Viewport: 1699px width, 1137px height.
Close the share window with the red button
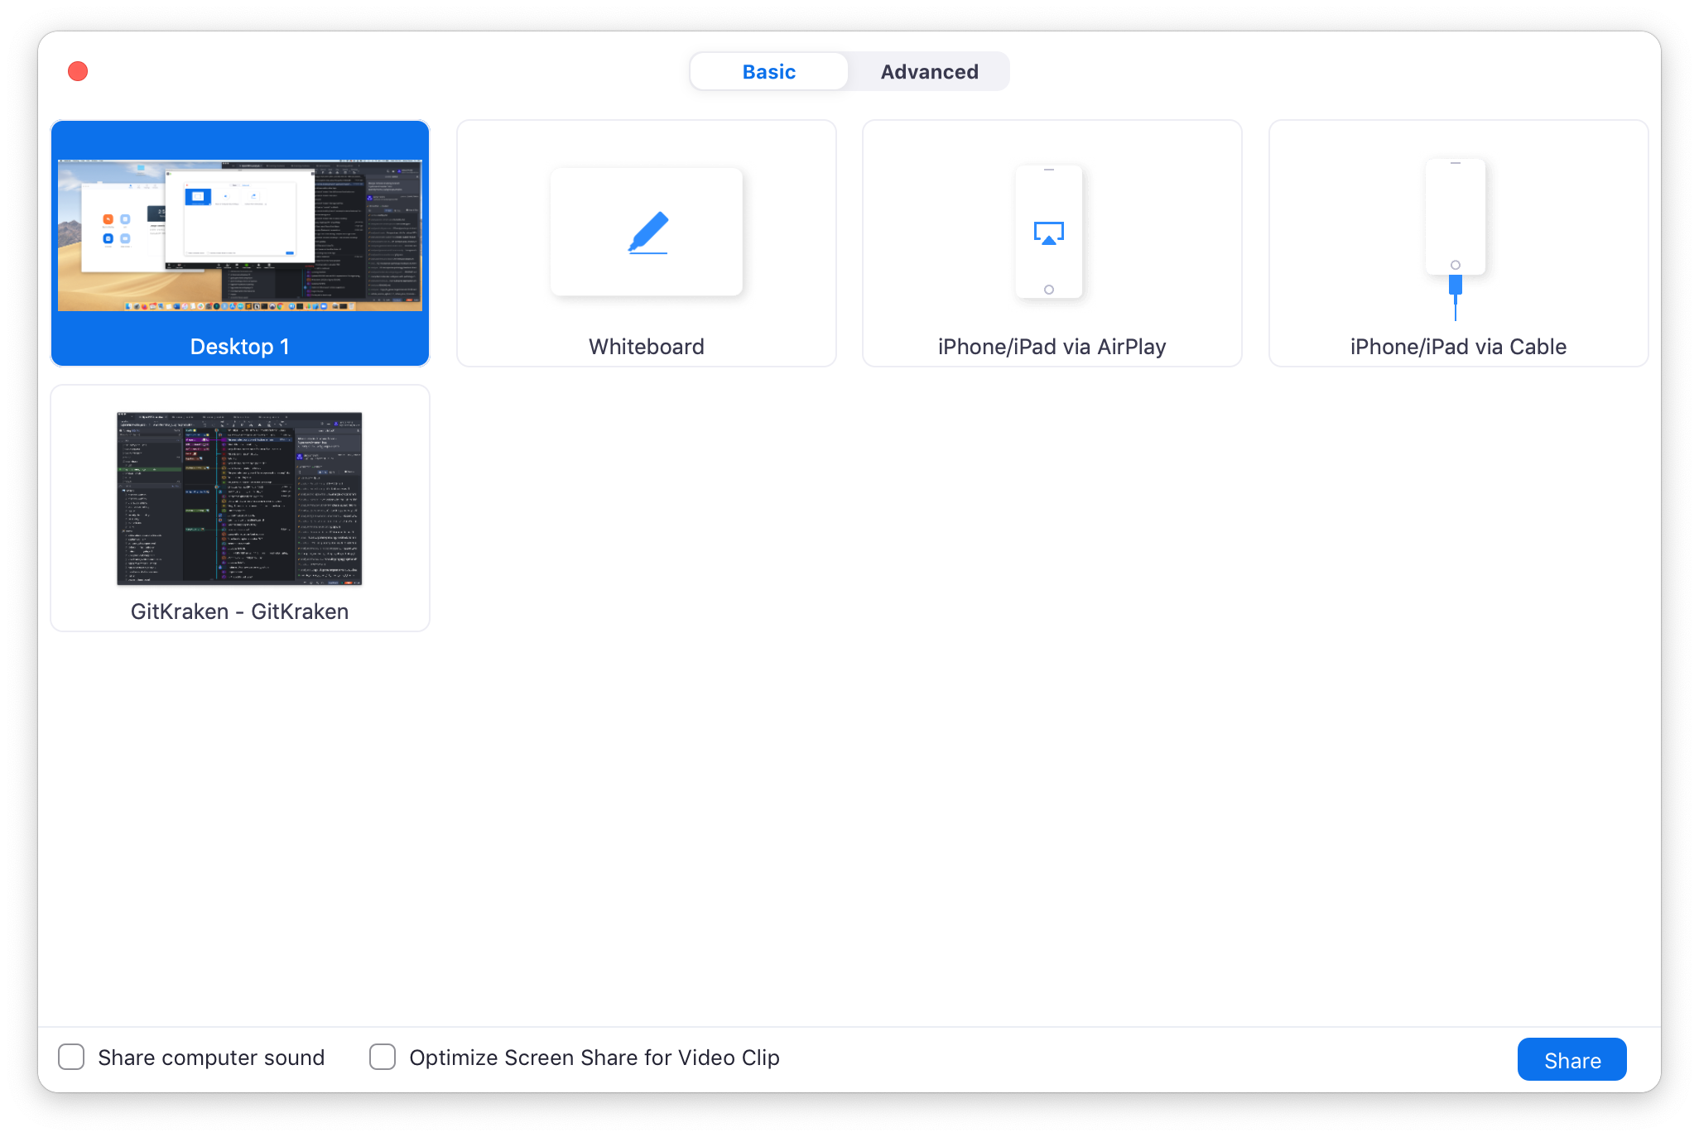(x=78, y=71)
